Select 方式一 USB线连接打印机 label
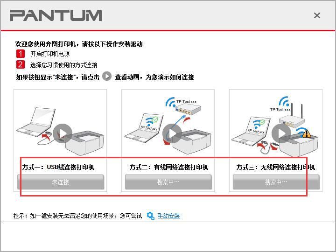 tap(58, 167)
